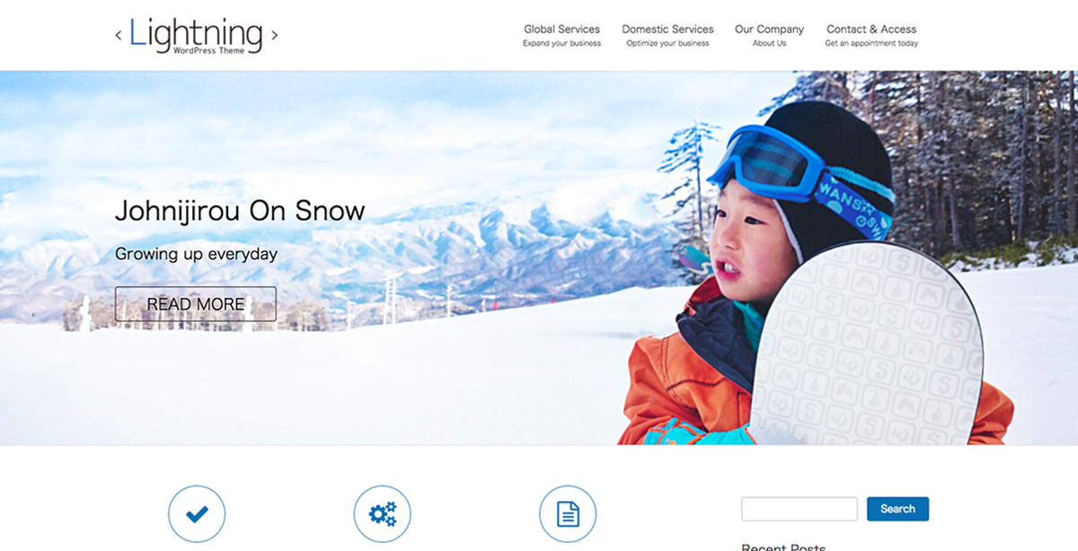
Task: Click the READ MORE button
Action: click(x=196, y=304)
